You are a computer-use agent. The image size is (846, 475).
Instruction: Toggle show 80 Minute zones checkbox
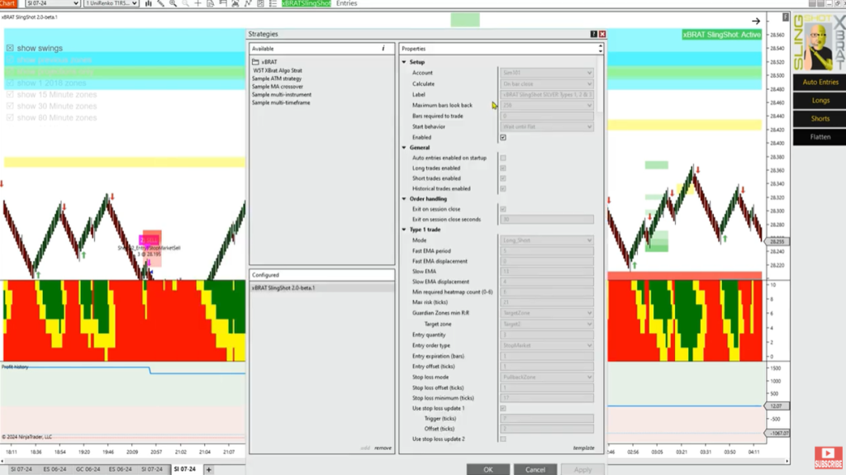[10, 117]
